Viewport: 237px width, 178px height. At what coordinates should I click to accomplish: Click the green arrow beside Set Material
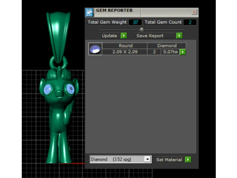click(188, 159)
